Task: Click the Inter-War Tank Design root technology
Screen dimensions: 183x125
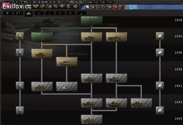Action: coord(91,21)
